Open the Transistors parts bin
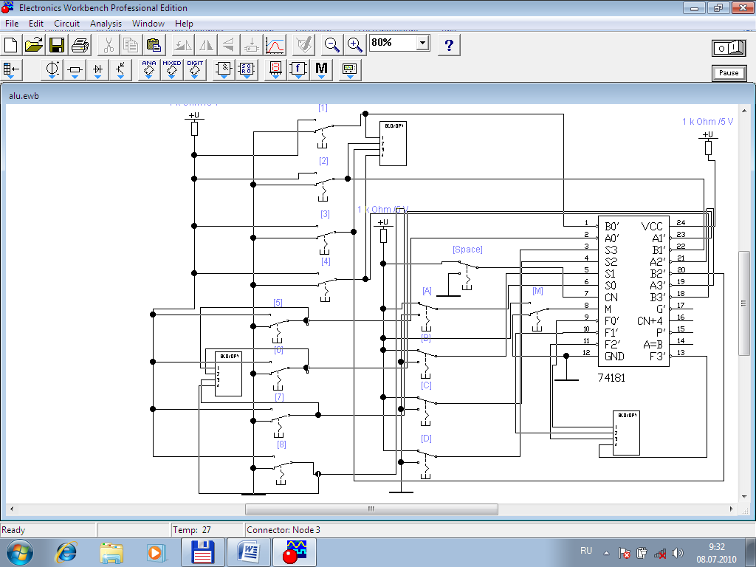Viewport: 756px width, 567px height. click(120, 70)
